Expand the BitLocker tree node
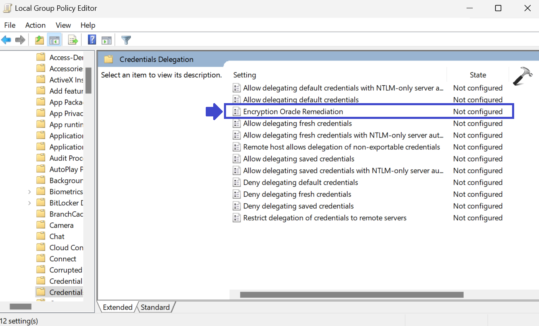Viewport: 539px width, 326px height. (29, 203)
